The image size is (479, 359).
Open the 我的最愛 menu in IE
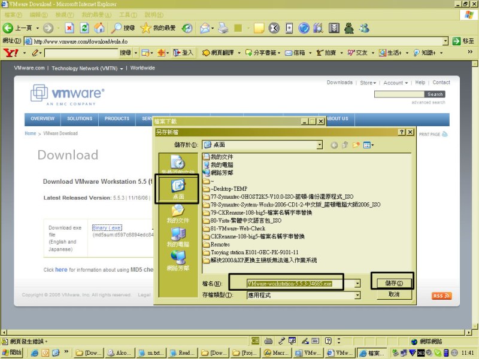coord(96,14)
